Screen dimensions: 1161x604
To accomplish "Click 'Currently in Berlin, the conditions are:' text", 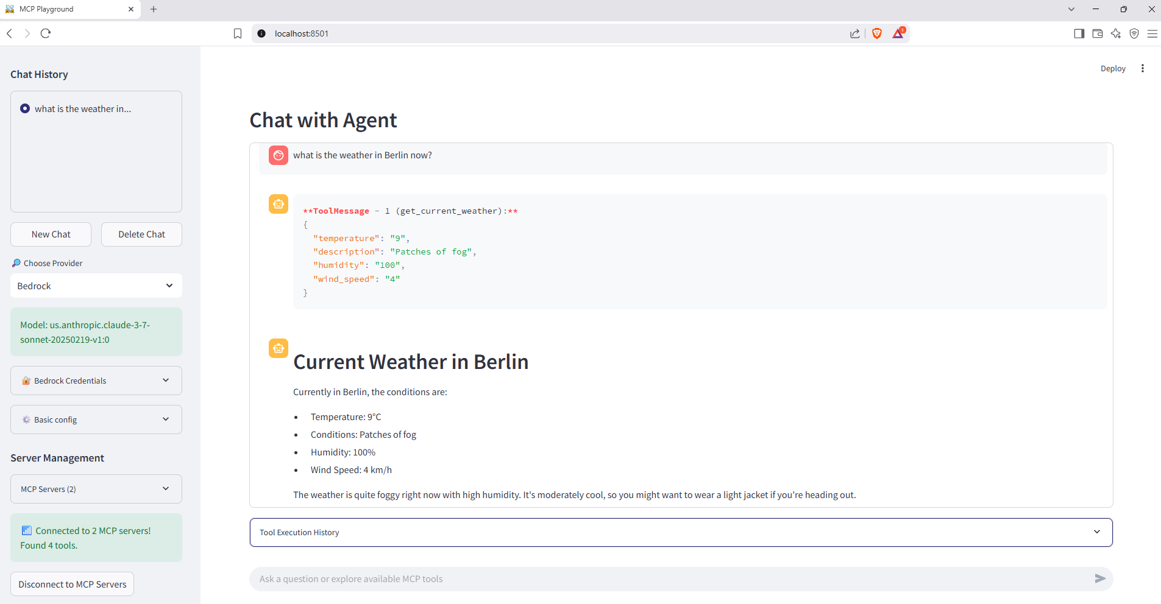I will tap(370, 392).
